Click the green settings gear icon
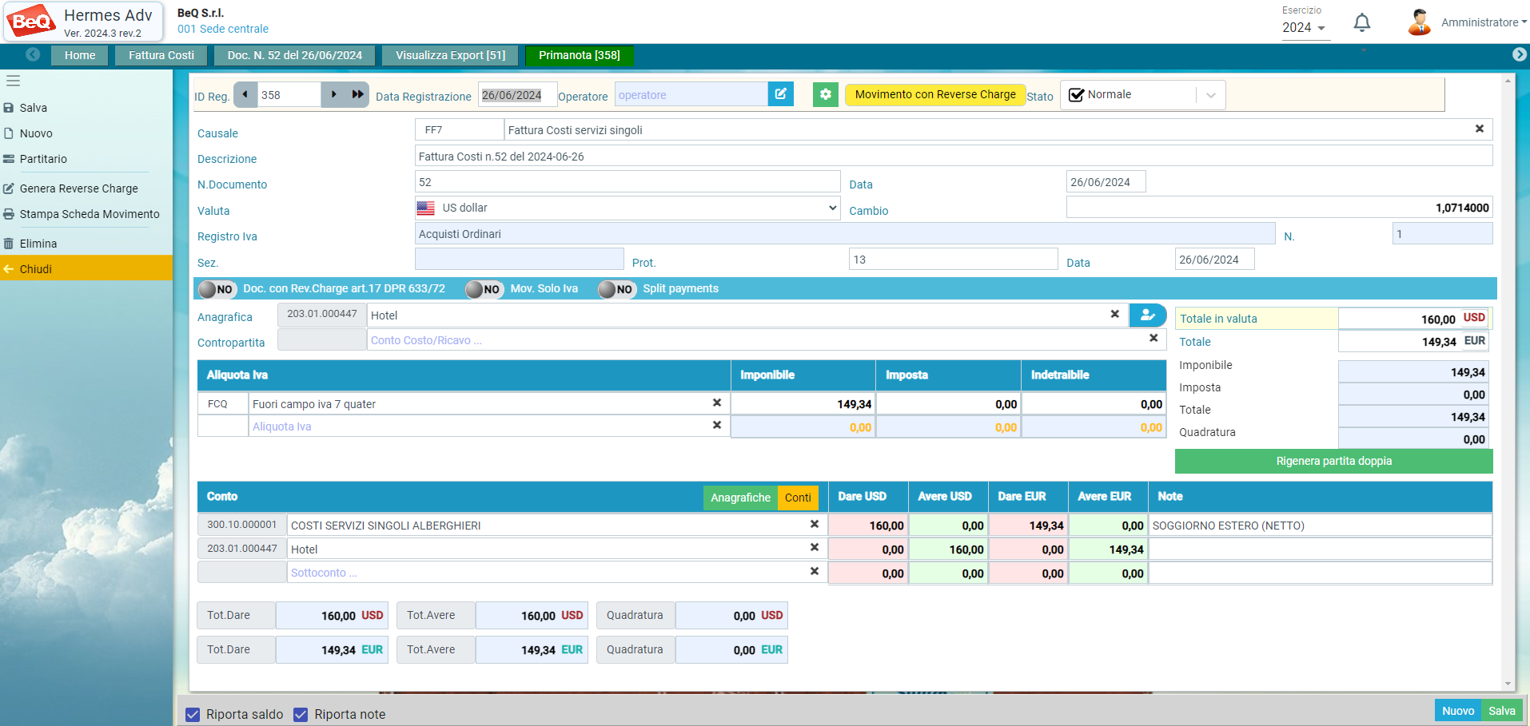 (x=825, y=94)
